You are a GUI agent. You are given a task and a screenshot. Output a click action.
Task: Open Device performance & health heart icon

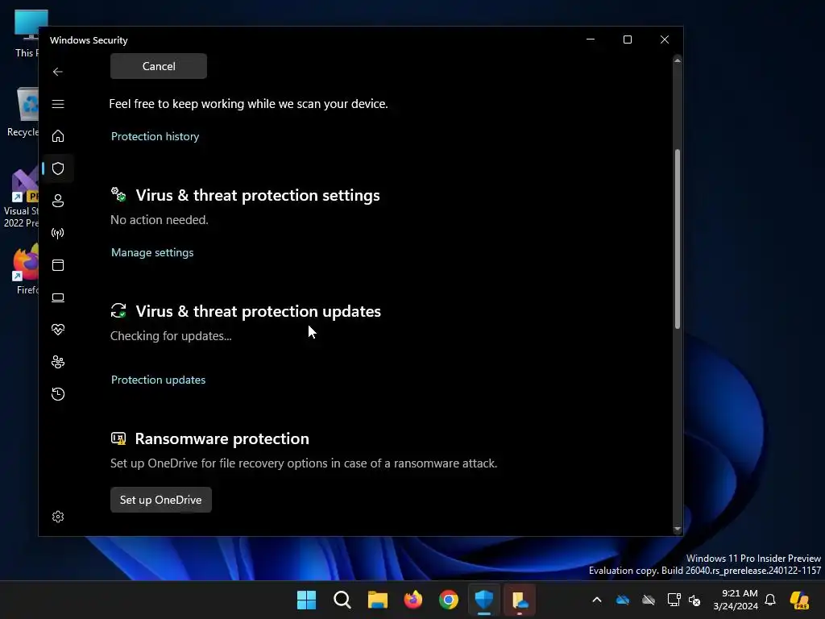58,330
